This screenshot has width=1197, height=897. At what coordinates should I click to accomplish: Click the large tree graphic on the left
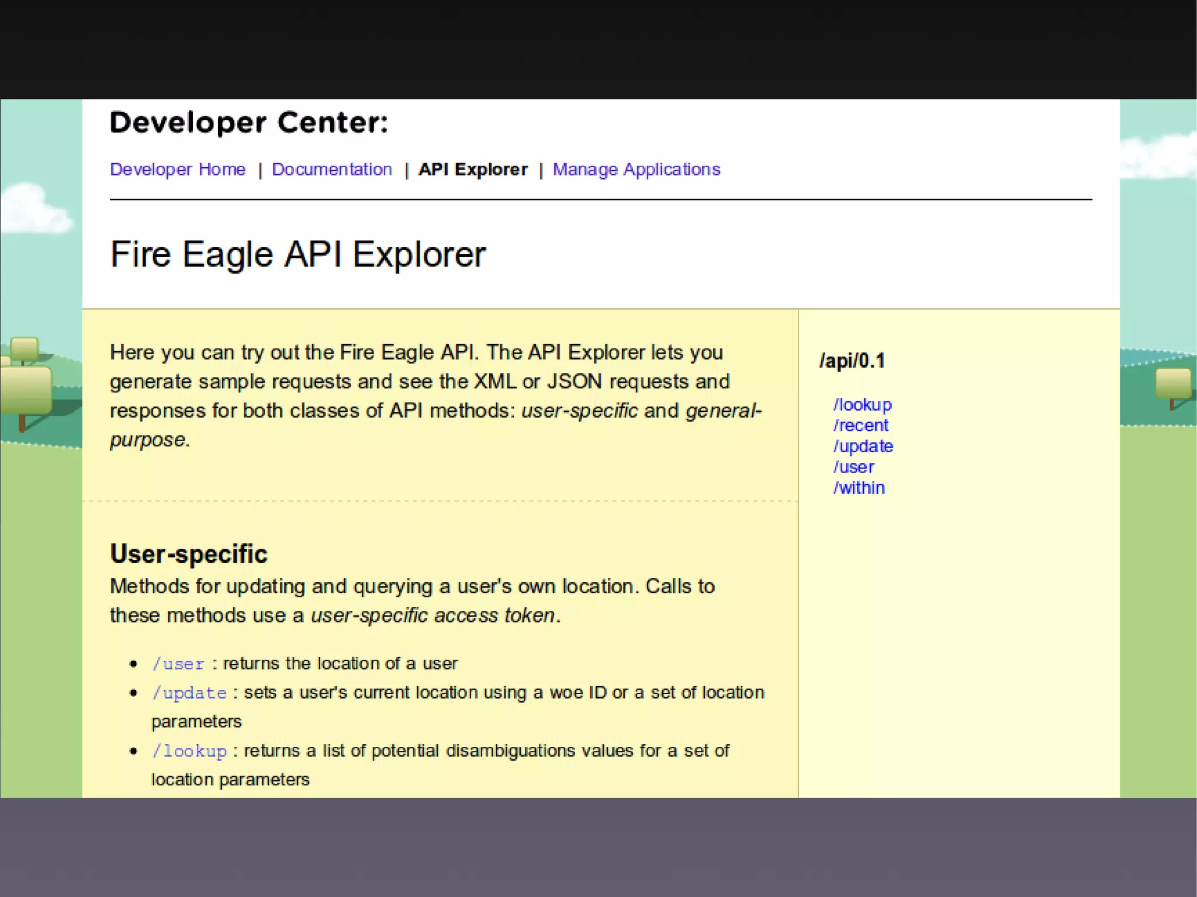pos(25,389)
